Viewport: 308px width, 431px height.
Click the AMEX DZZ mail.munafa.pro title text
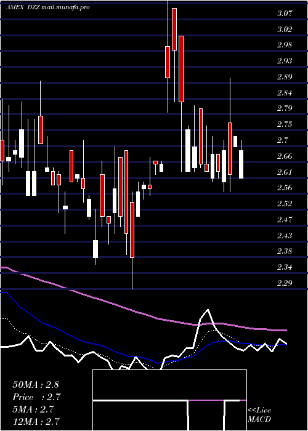coord(48,7)
